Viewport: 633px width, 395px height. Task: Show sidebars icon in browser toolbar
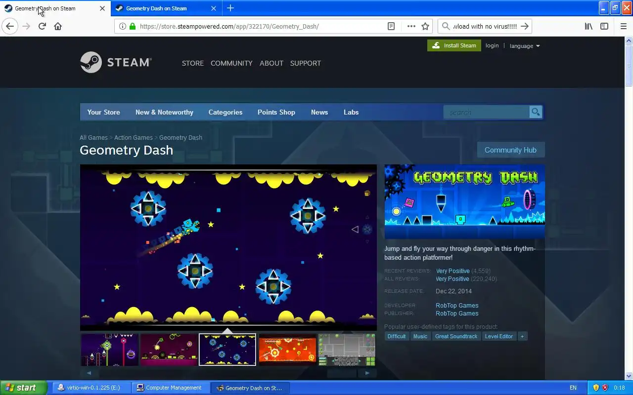pos(604,26)
